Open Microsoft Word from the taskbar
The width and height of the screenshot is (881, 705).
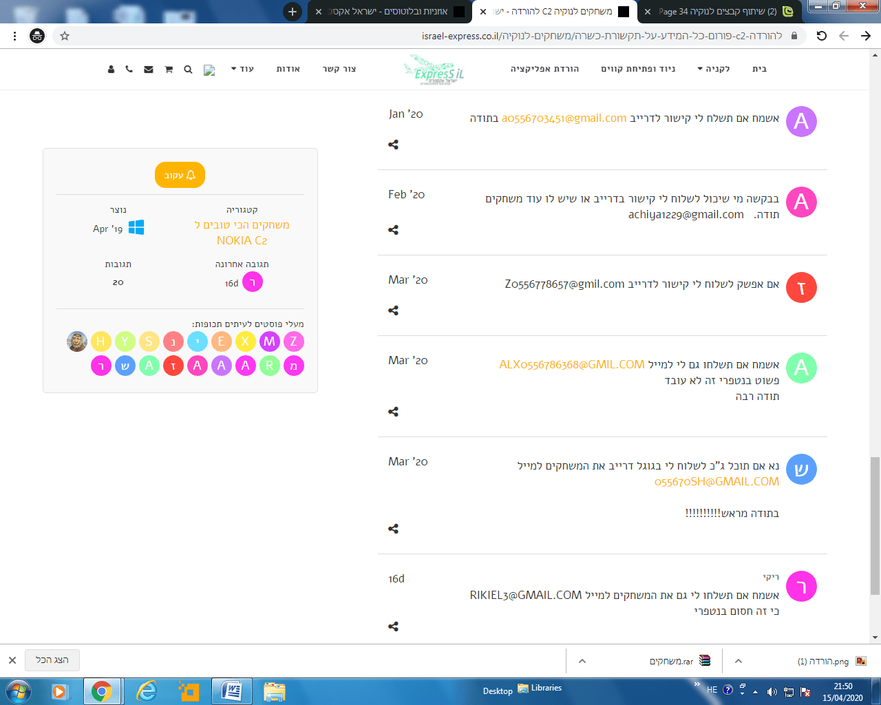[x=232, y=691]
